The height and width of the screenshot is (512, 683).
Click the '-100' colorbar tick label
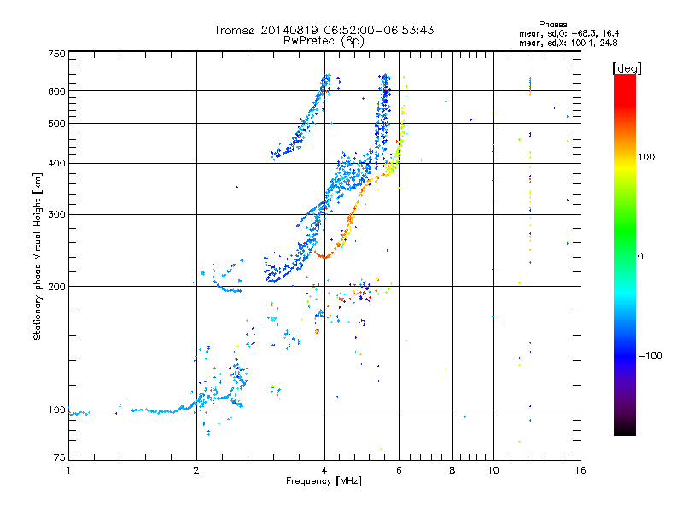pyautogui.click(x=651, y=356)
